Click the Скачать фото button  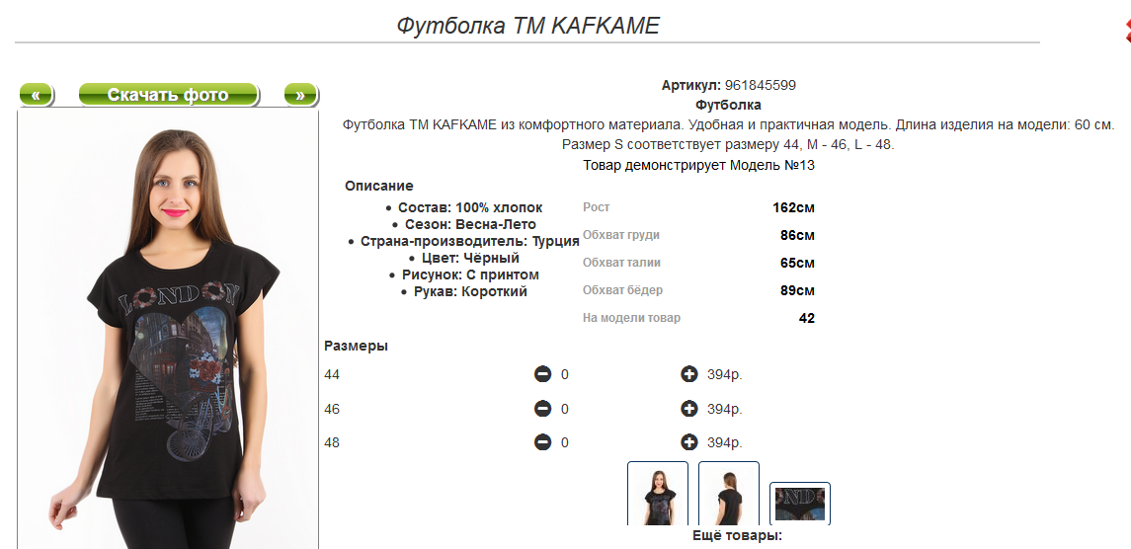tap(168, 95)
